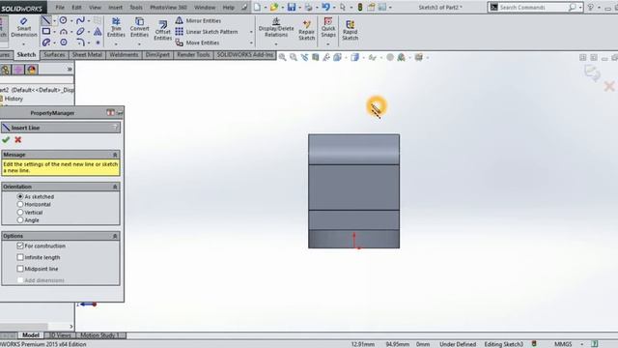Start a Linear Sketch Pattern

pyautogui.click(x=207, y=32)
